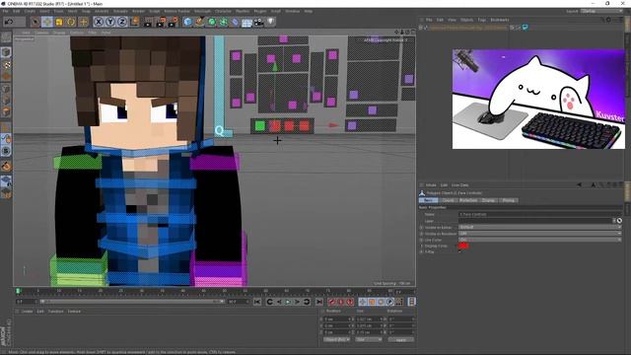631x355 pixels.
Task: Switch to Edges mode
Action: tap(6, 101)
